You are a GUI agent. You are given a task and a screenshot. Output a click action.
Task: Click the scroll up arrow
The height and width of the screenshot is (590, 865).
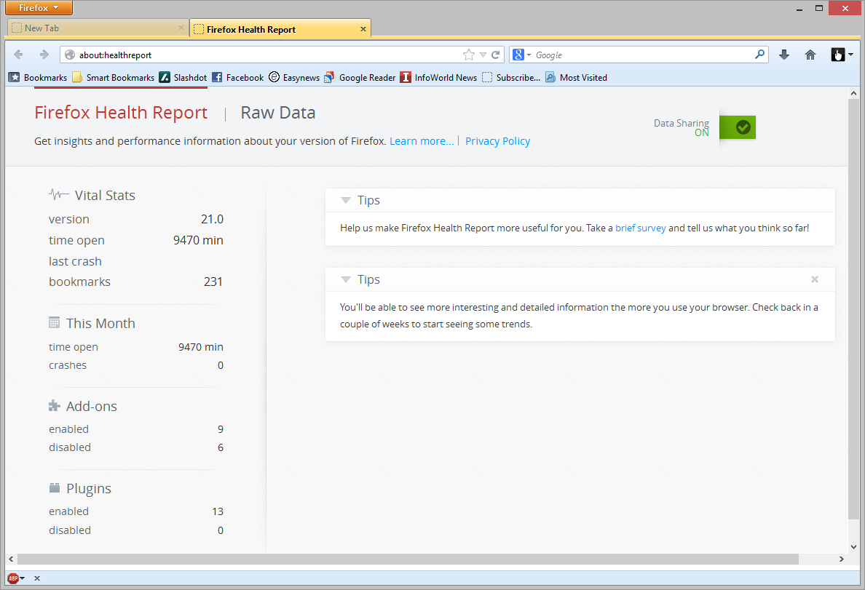click(x=853, y=93)
